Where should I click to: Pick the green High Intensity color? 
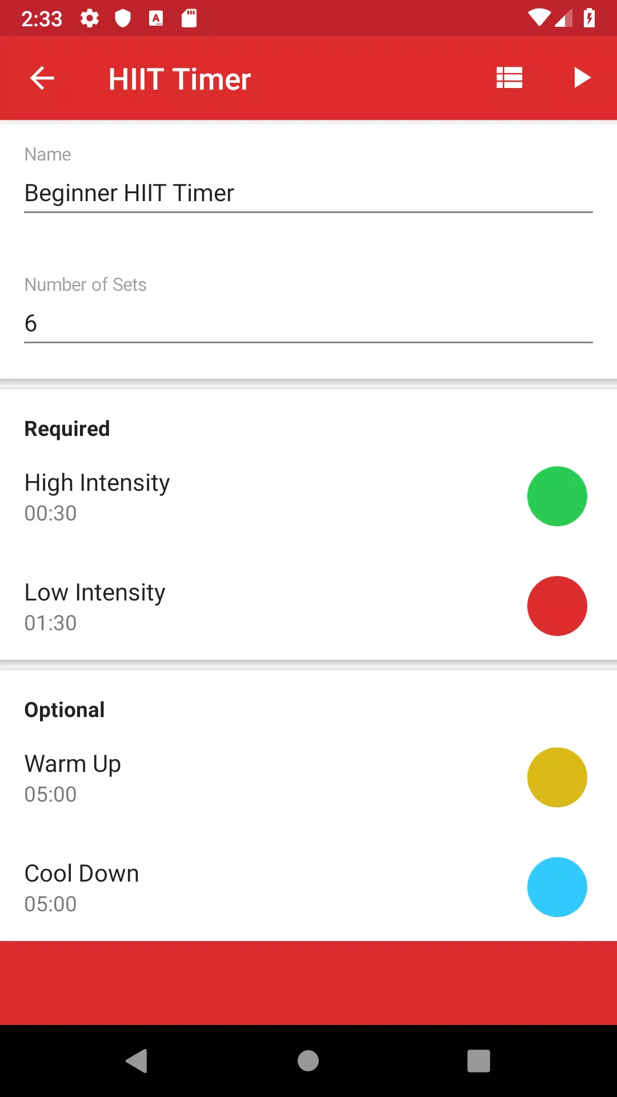click(557, 496)
